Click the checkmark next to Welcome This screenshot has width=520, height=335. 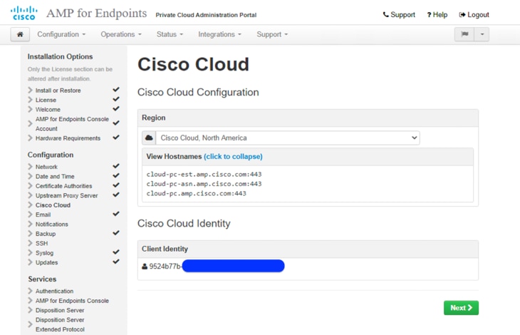(115, 108)
